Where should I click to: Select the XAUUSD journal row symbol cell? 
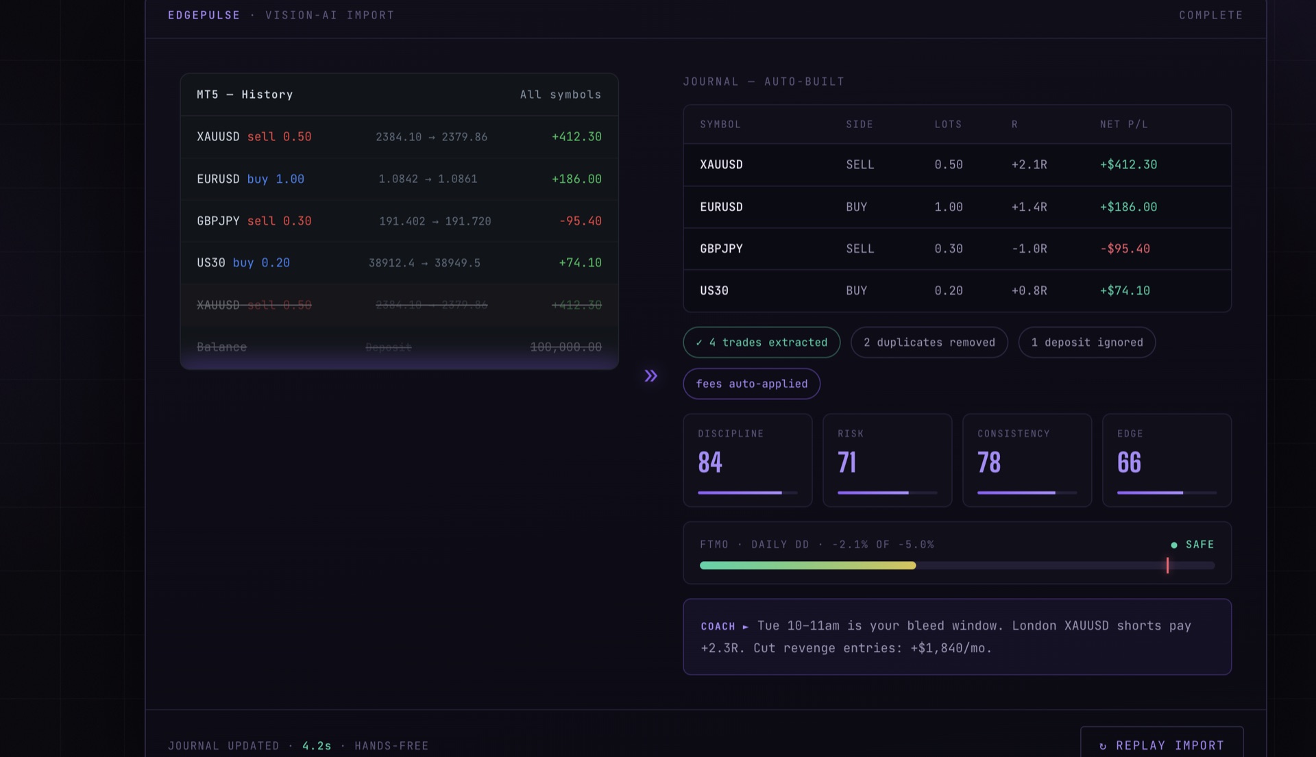(x=721, y=164)
